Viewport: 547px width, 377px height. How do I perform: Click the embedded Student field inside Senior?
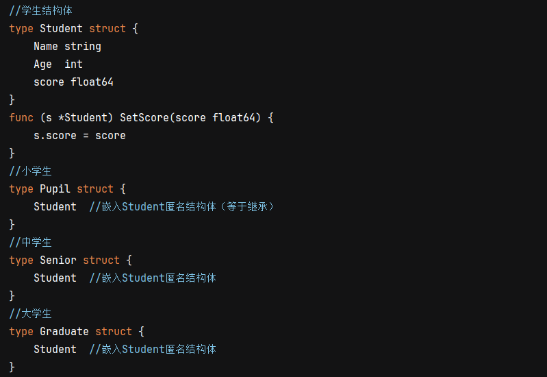[x=55, y=278]
